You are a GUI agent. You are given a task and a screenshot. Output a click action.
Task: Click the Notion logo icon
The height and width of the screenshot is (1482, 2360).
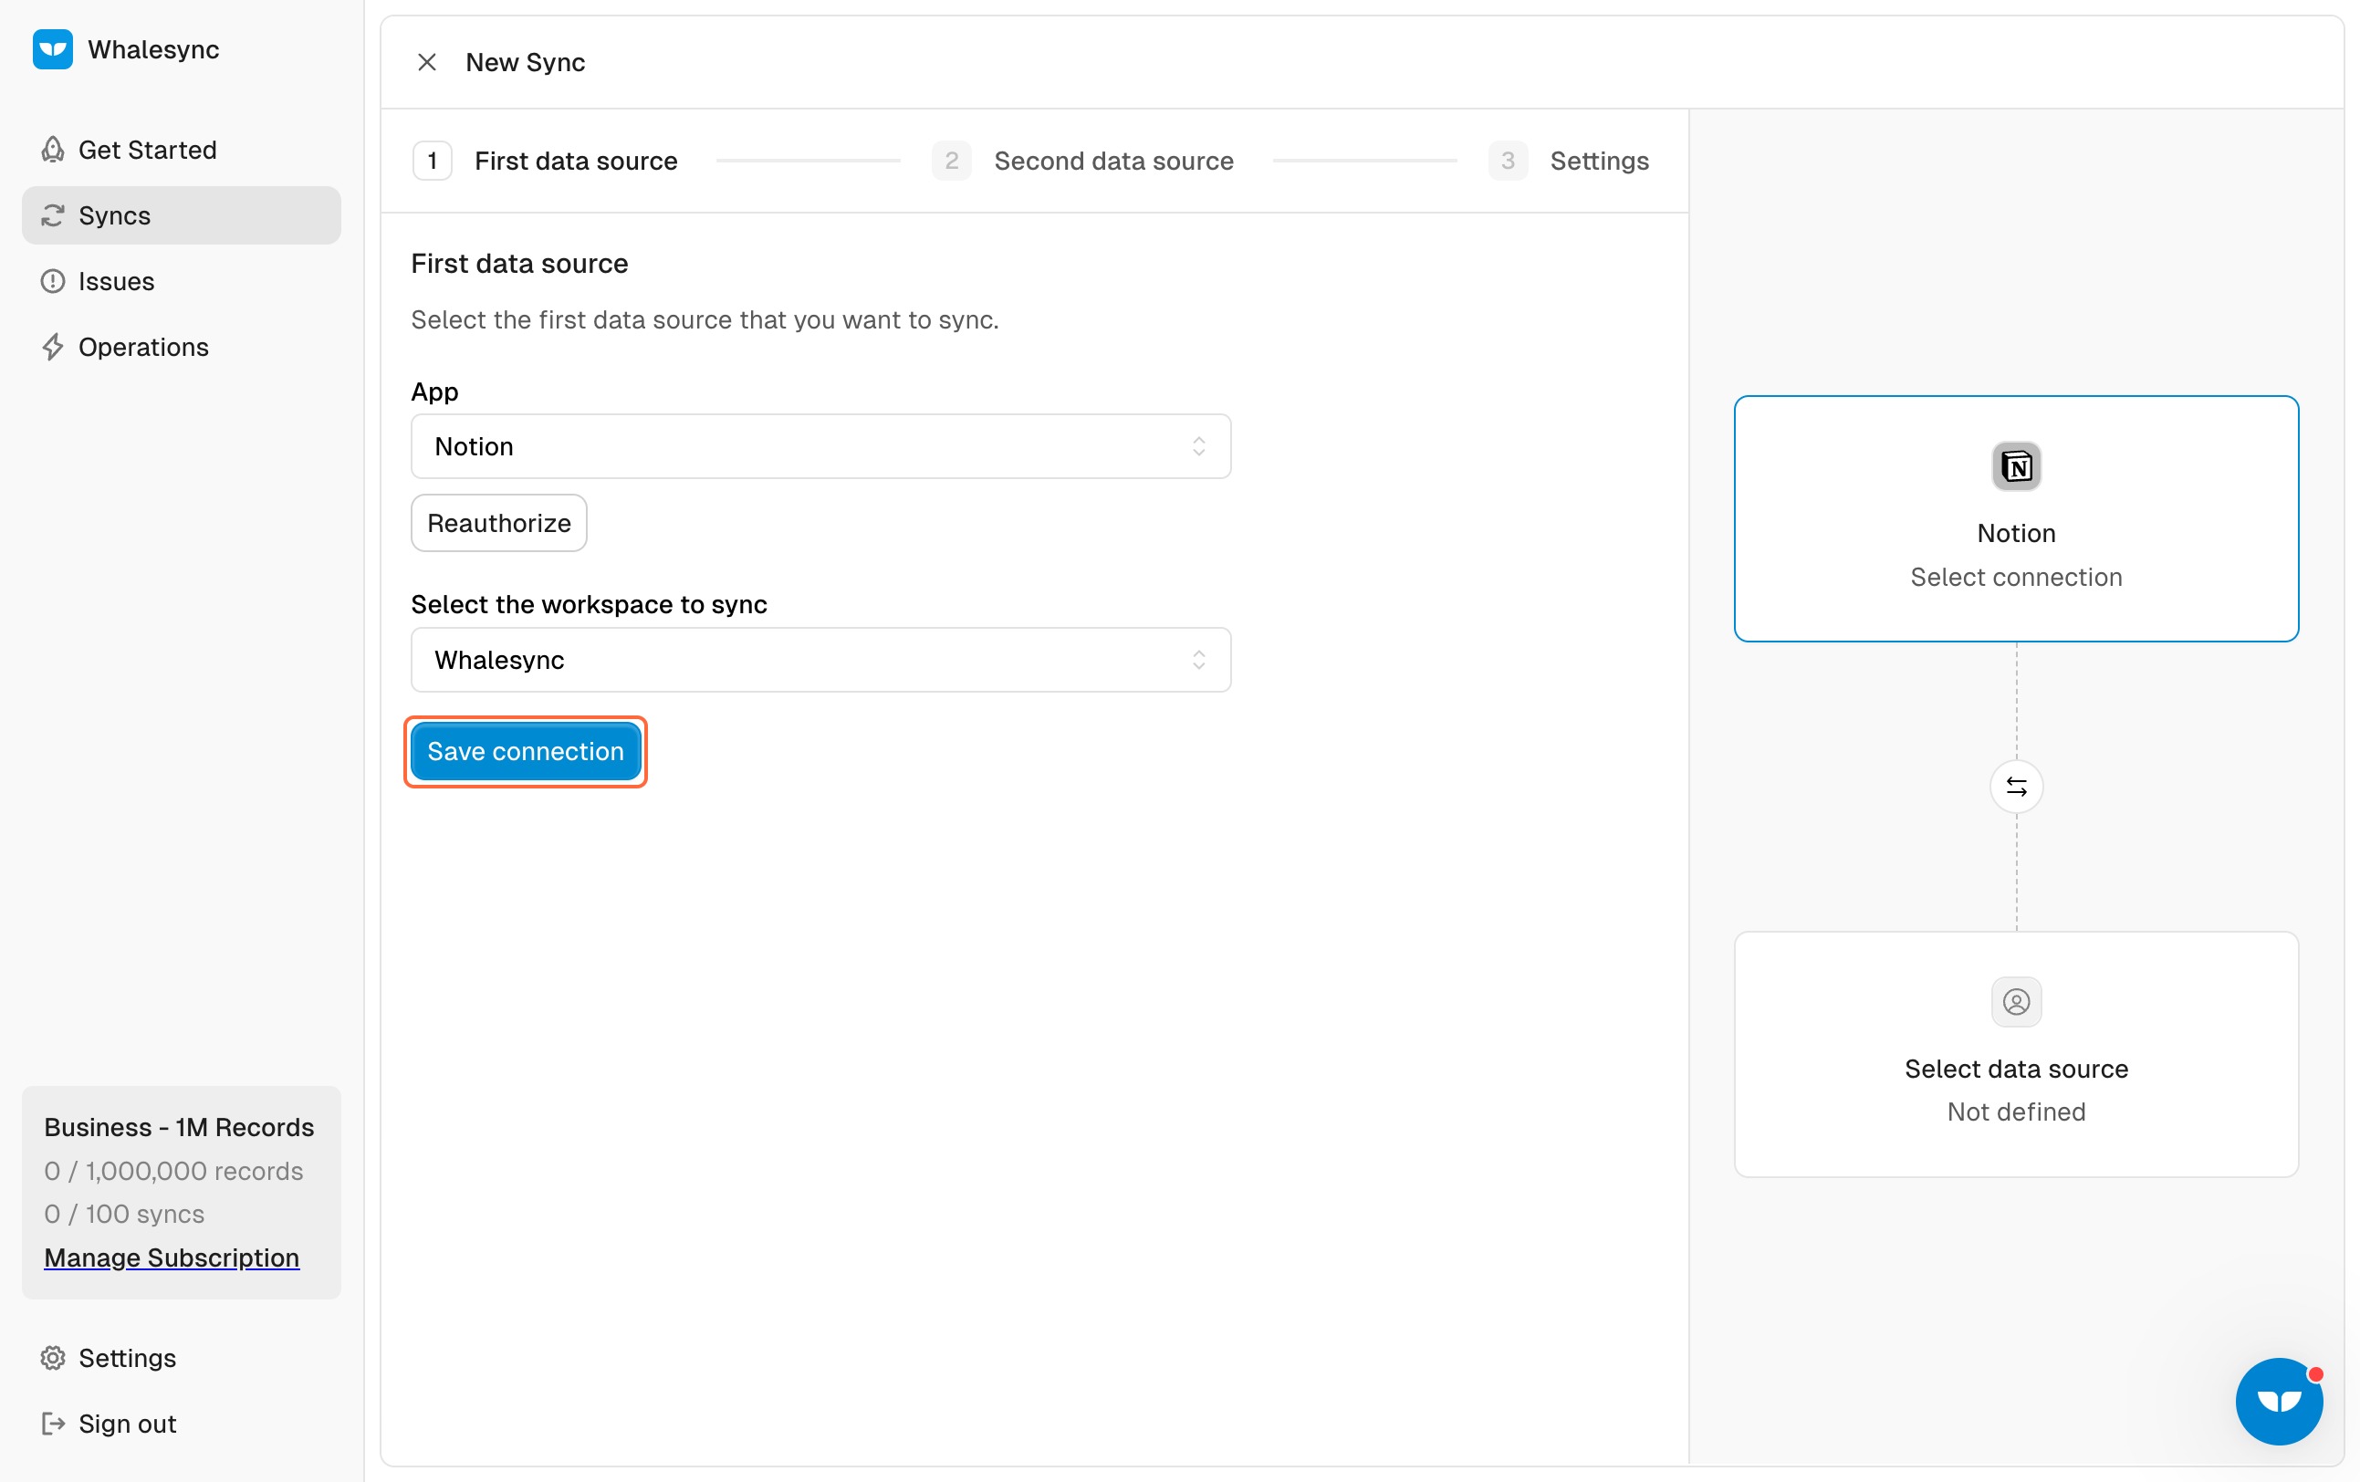click(2015, 466)
